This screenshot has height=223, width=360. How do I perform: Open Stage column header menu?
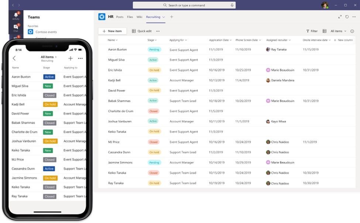[152, 40]
